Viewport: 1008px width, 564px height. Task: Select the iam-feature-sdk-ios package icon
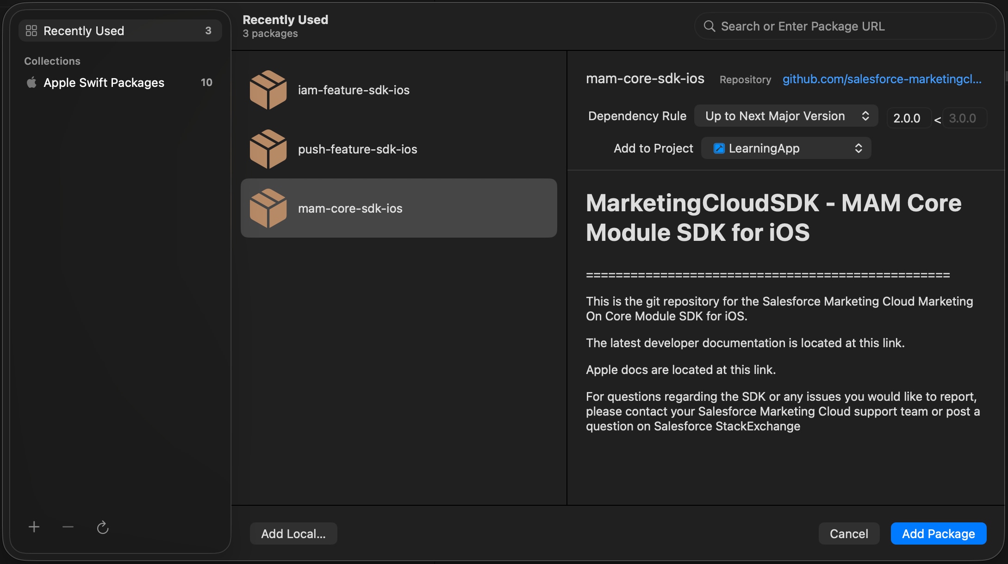coord(268,89)
